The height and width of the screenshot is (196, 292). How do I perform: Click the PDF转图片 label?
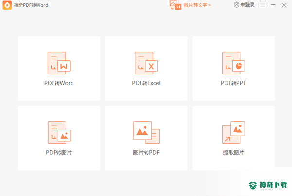point(59,153)
